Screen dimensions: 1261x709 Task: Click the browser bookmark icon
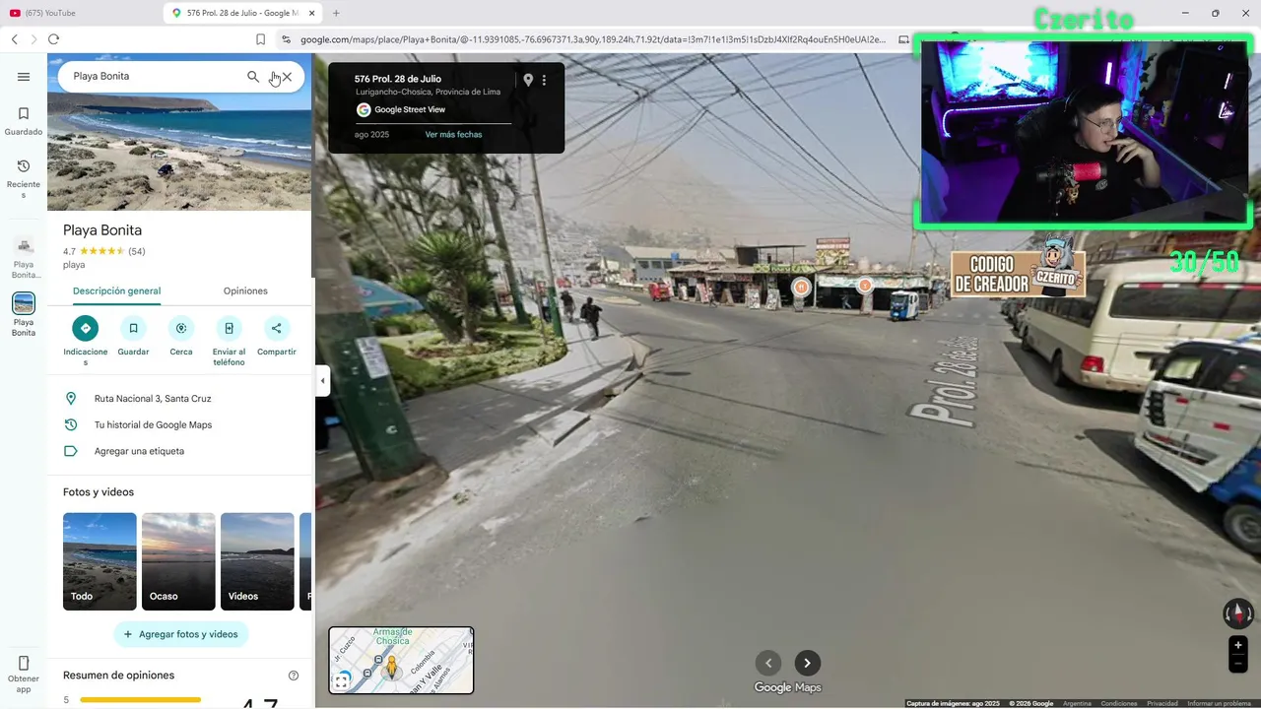click(260, 39)
